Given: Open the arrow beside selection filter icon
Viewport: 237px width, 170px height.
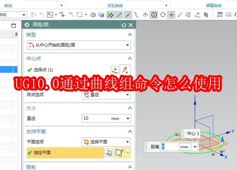Looking at the screenshot, I should click(56, 15).
